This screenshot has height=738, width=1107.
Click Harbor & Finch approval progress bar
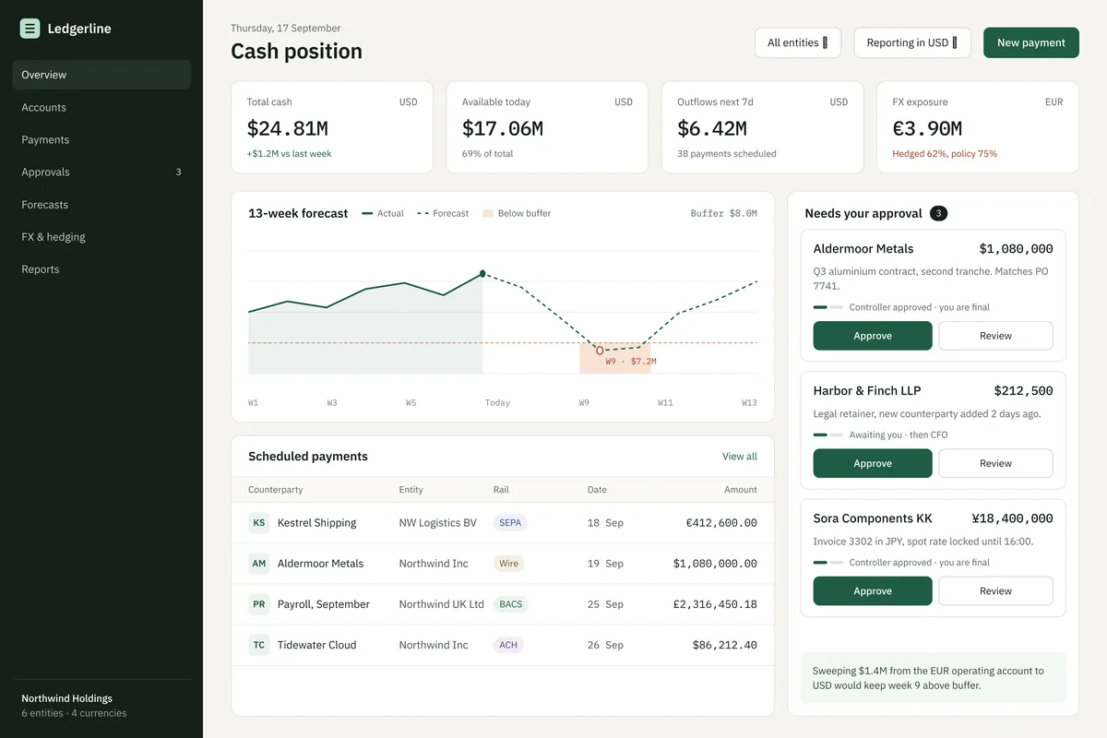[x=828, y=434]
